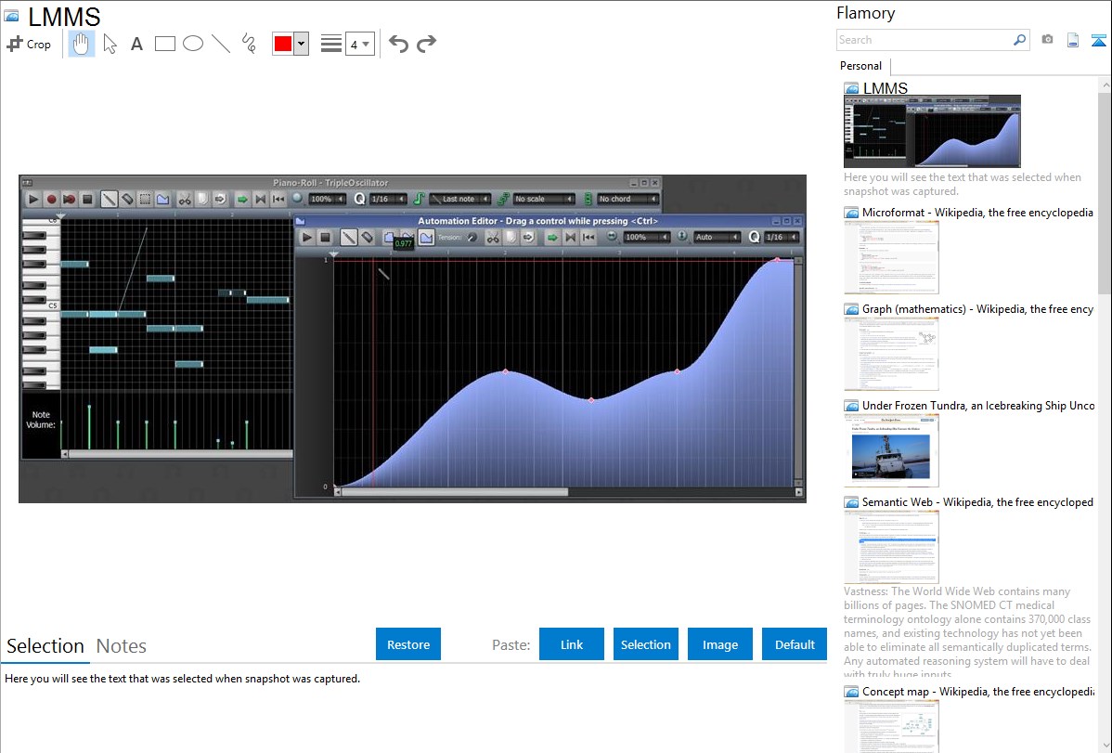The height and width of the screenshot is (753, 1112).
Task: Undo the last annotation
Action: click(x=398, y=44)
